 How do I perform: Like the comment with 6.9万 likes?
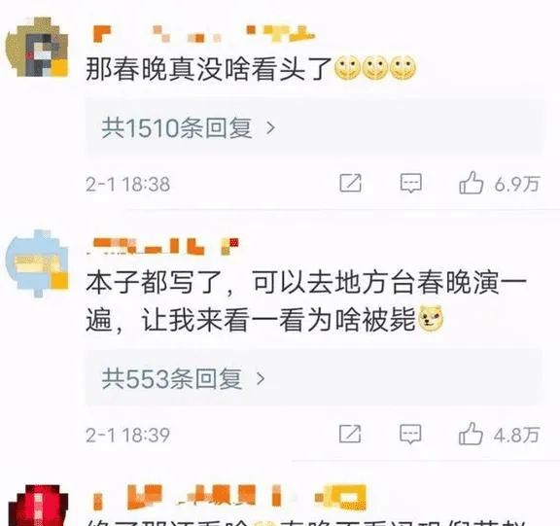(471, 183)
